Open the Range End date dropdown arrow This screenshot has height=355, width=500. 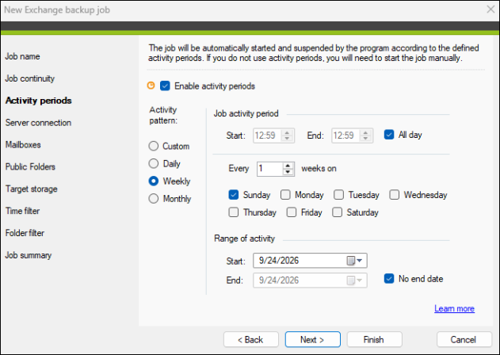coord(360,281)
